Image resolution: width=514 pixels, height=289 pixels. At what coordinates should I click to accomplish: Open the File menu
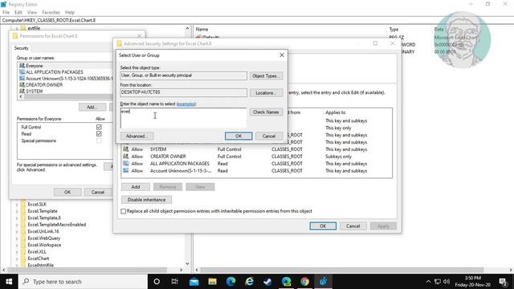tap(6, 13)
